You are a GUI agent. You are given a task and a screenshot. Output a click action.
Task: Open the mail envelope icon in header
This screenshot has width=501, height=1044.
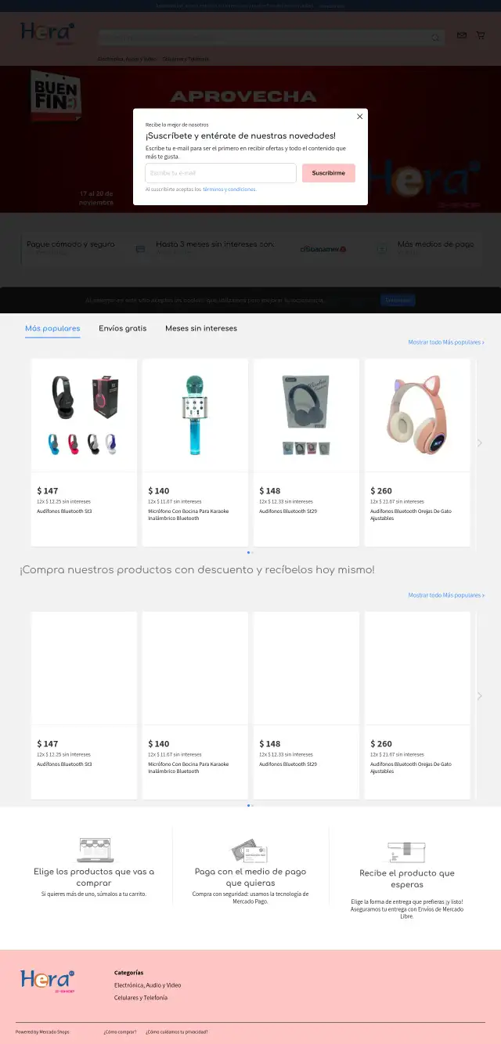pyautogui.click(x=462, y=35)
